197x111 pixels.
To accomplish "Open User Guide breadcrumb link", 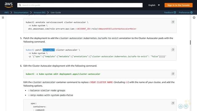I will point(56,12).
